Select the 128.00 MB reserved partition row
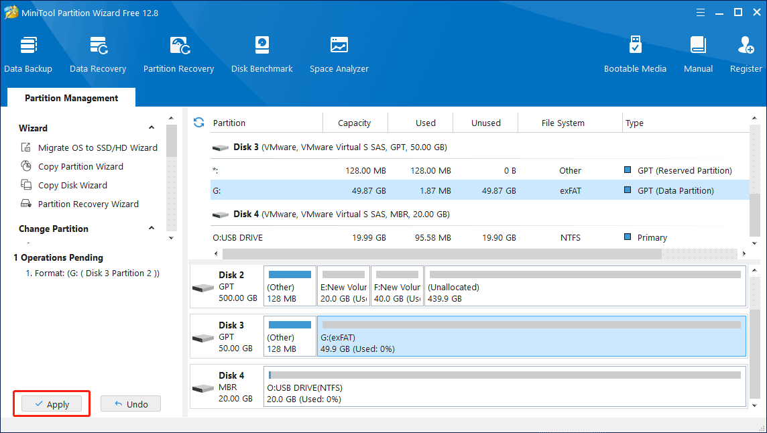Screen dimensions: 767x433 pyautogui.click(x=480, y=170)
